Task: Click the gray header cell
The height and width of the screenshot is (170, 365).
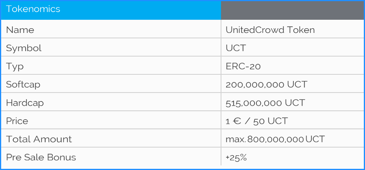Action: [x=292, y=10]
